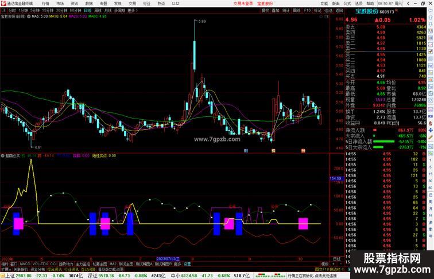Screen dimensions: 434x279
Task: Click the 通达信 application logo icon
Action: tap(3, 3)
